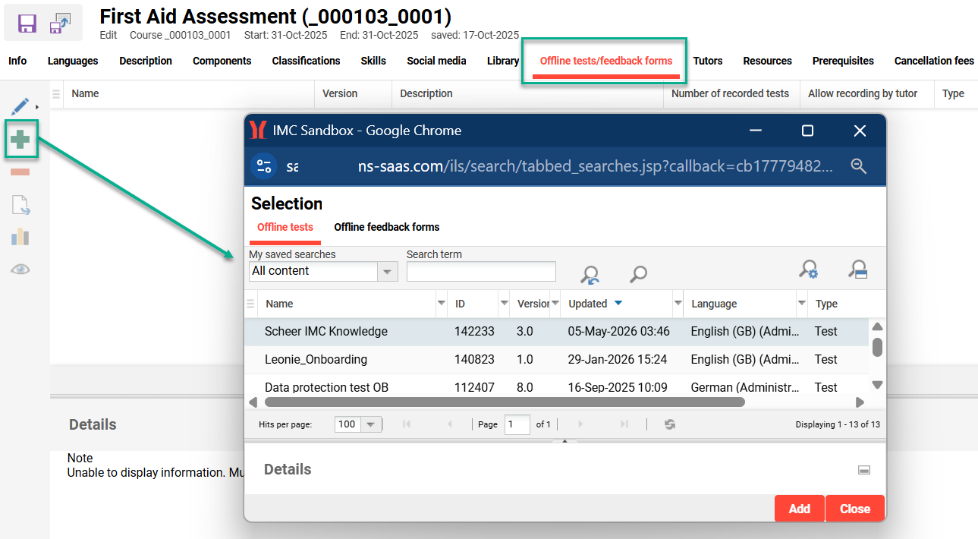Click the Cancellation fees tab
The width and height of the screenshot is (978, 539).
pos(934,61)
